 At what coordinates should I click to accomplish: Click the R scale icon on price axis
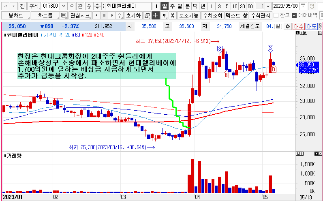pos(305,33)
